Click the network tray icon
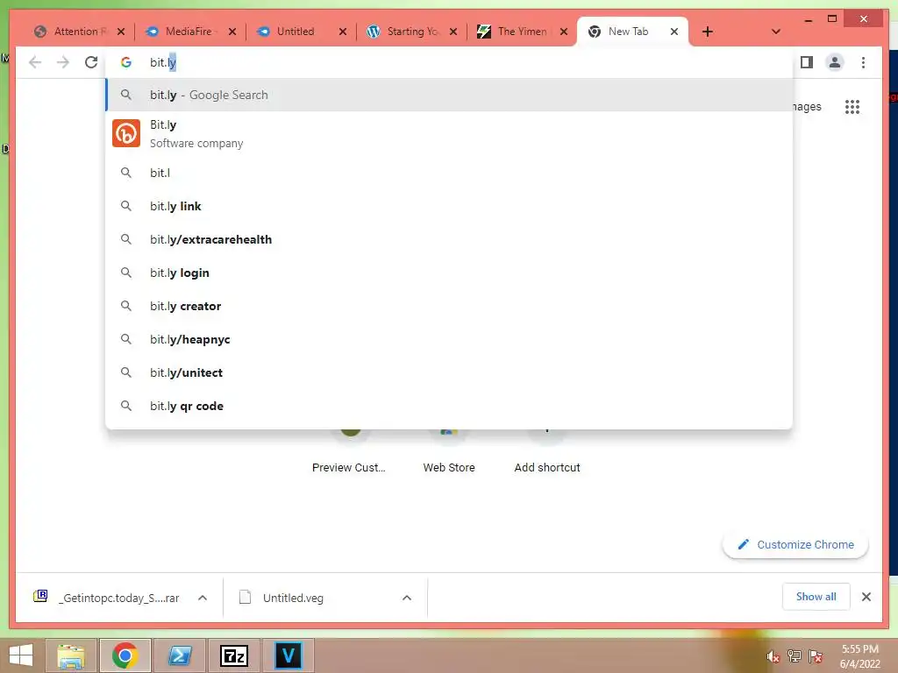Viewport: 898px width, 673px height. click(795, 656)
